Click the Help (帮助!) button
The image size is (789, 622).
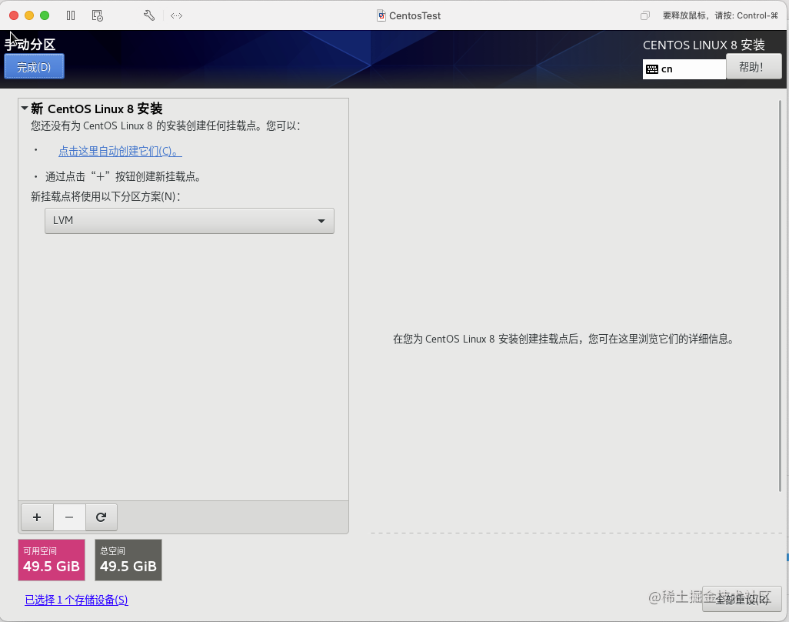click(754, 67)
